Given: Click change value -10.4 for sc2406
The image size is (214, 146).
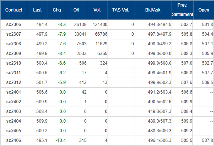Looking at the screenshot, I should pos(61,140).
